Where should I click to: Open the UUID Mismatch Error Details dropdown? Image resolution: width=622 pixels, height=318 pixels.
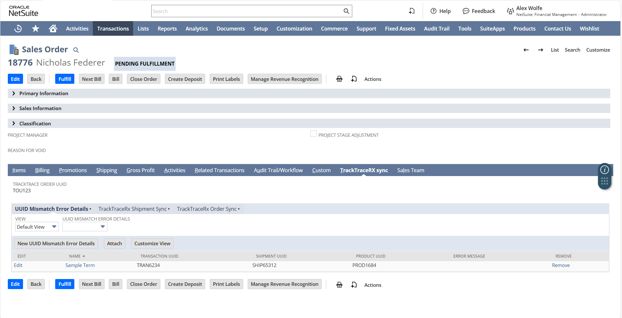(103, 226)
